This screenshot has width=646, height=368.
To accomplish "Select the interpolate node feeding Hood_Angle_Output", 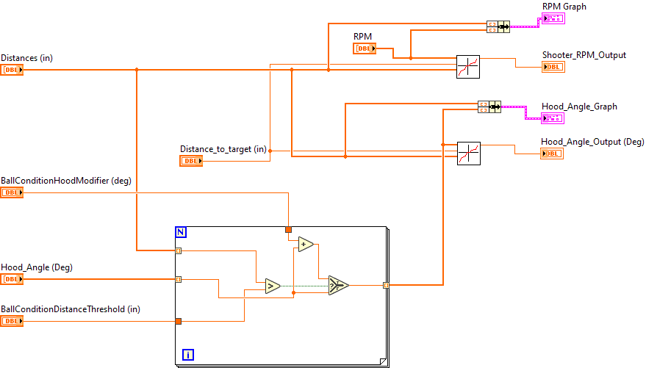I will click(468, 154).
